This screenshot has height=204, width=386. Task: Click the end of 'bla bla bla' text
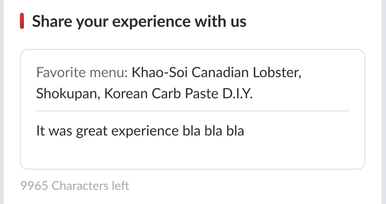point(244,131)
